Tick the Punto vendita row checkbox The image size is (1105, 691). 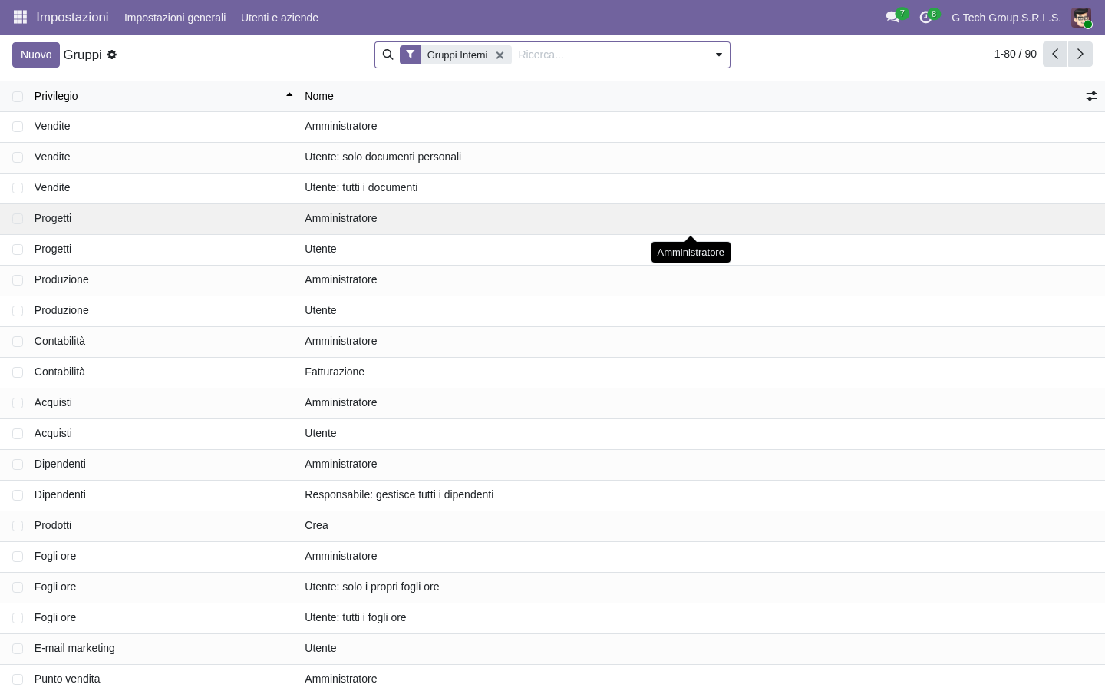pyautogui.click(x=18, y=679)
